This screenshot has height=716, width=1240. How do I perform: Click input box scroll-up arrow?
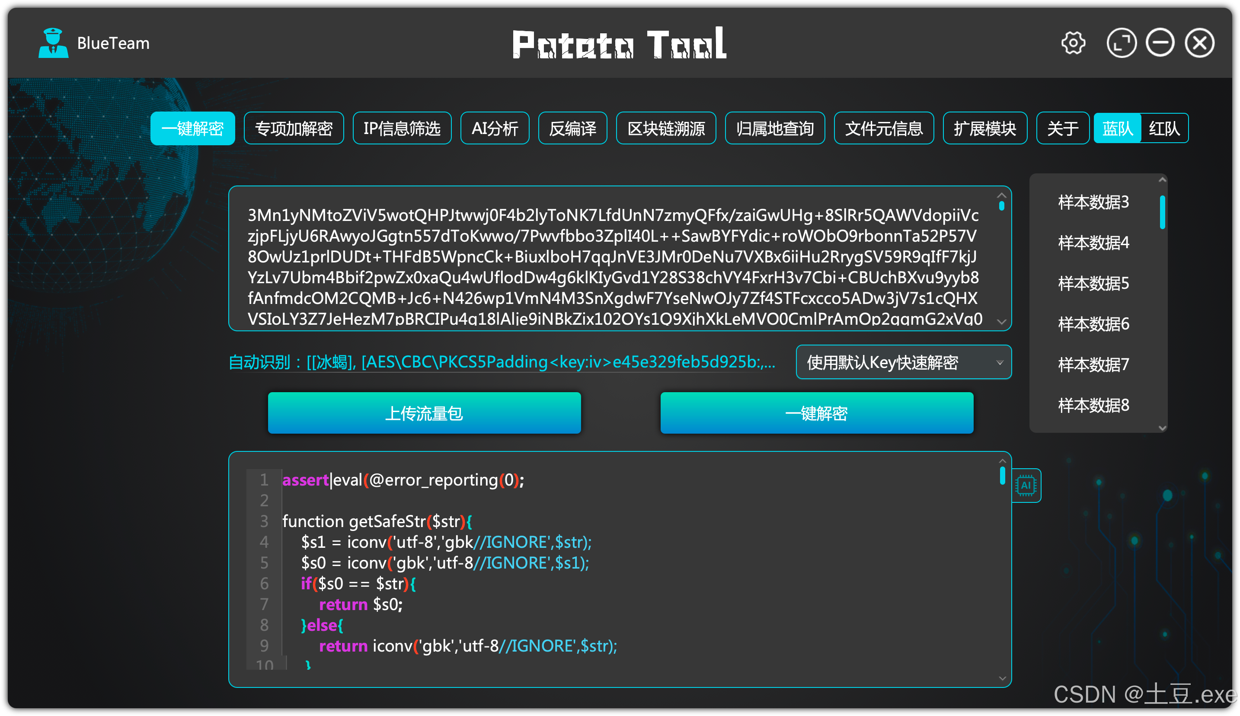point(1001,196)
